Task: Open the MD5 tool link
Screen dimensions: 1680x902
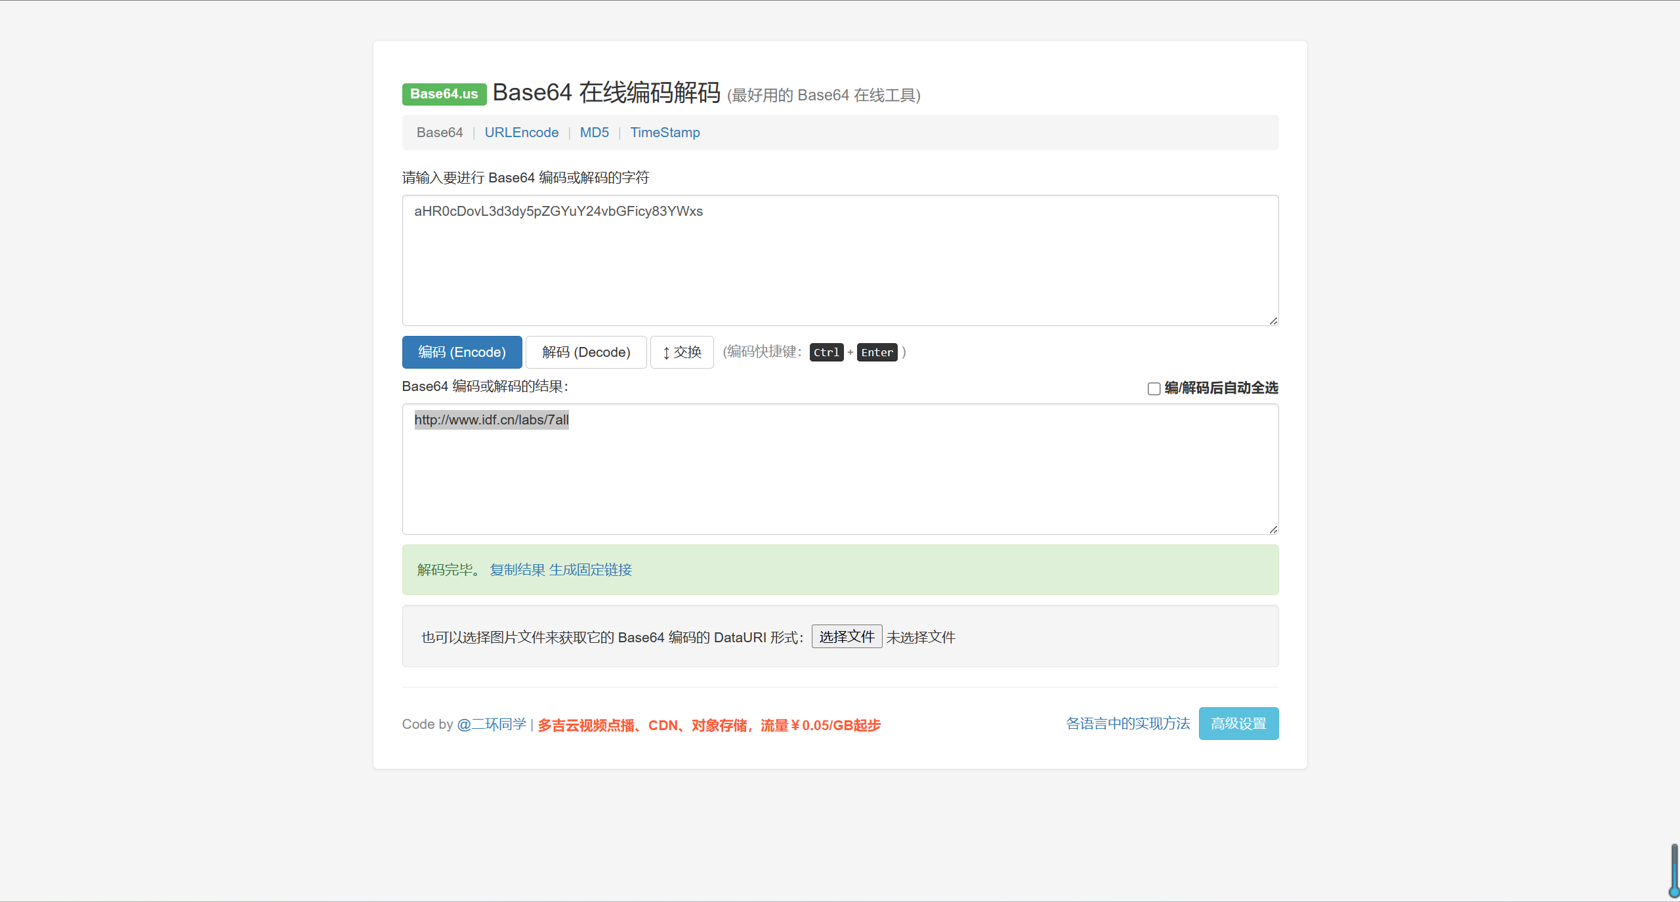Action: (x=594, y=133)
